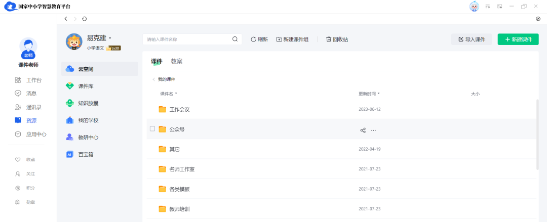Open the 回收站 recycle bin
Viewport: 547px width, 222px height.
337,39
